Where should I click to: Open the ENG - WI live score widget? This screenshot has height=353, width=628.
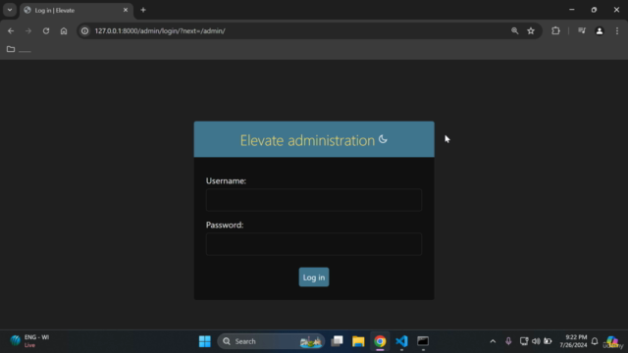29,341
